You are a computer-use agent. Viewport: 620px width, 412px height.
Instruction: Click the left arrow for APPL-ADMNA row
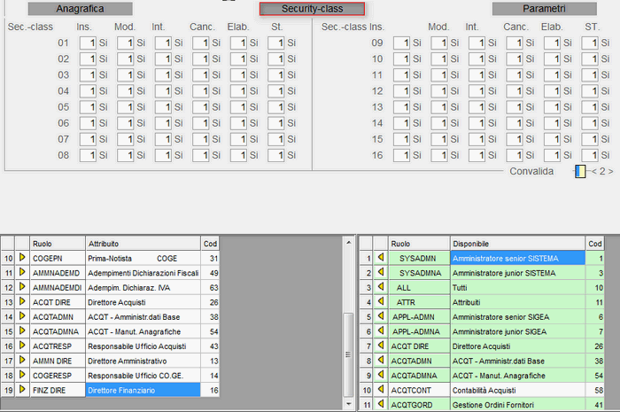coord(381,330)
